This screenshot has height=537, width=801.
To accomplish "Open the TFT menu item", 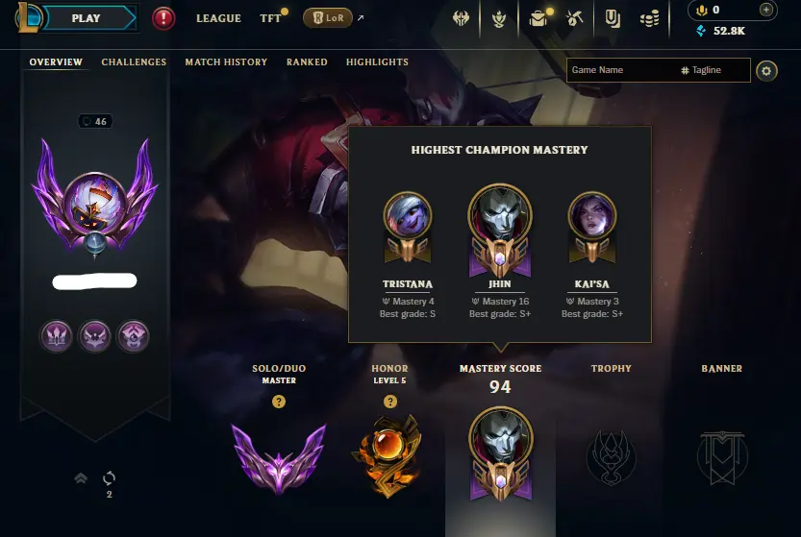I will point(270,18).
